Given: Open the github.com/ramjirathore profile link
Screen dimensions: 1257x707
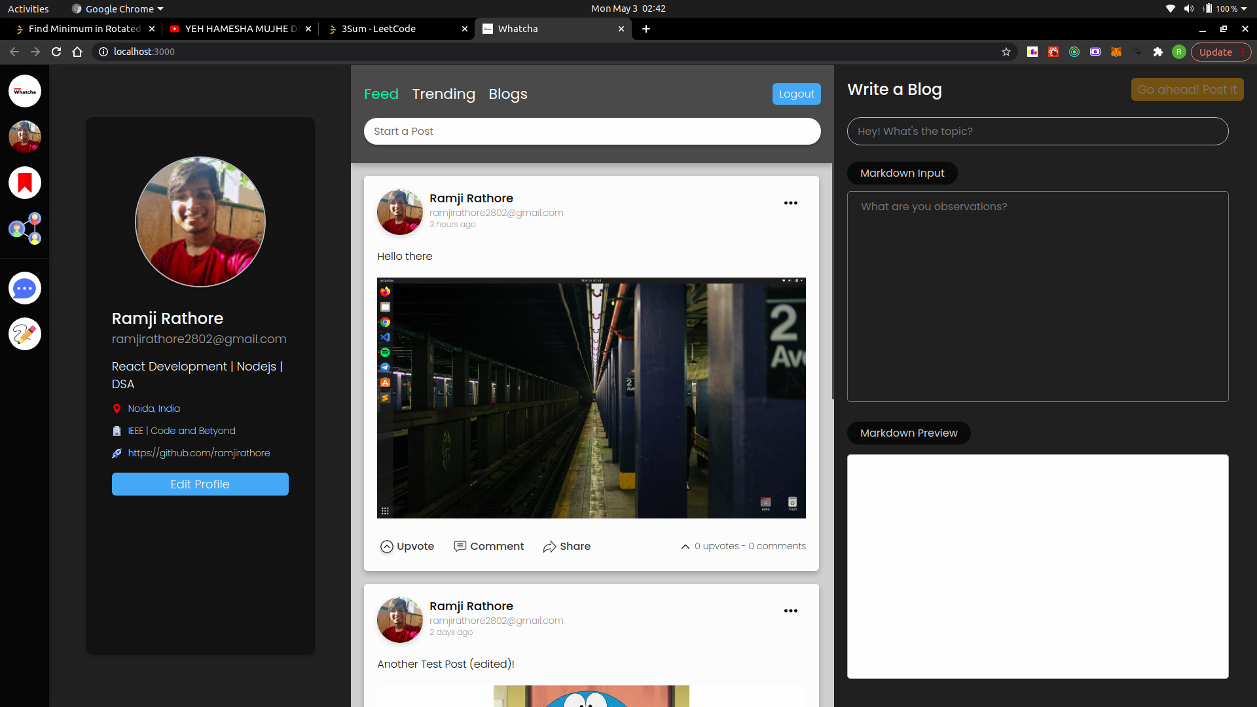Looking at the screenshot, I should (198, 453).
